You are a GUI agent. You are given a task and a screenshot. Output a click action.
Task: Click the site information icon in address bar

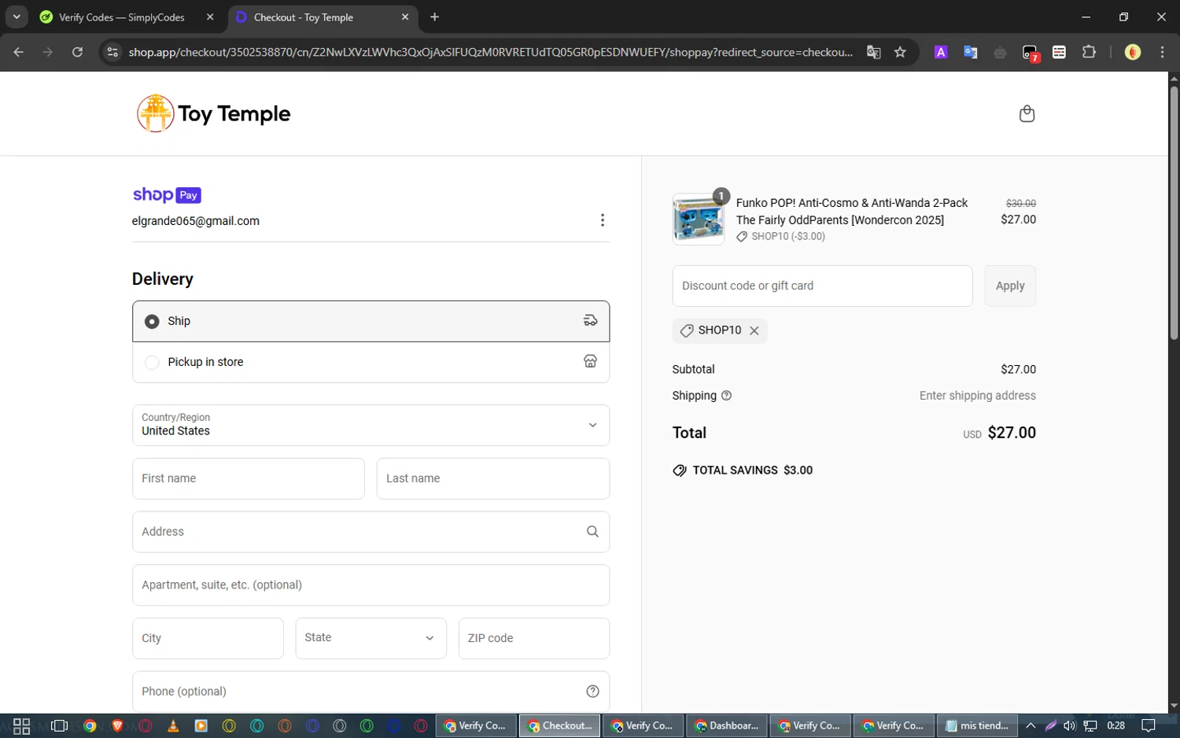(112, 52)
